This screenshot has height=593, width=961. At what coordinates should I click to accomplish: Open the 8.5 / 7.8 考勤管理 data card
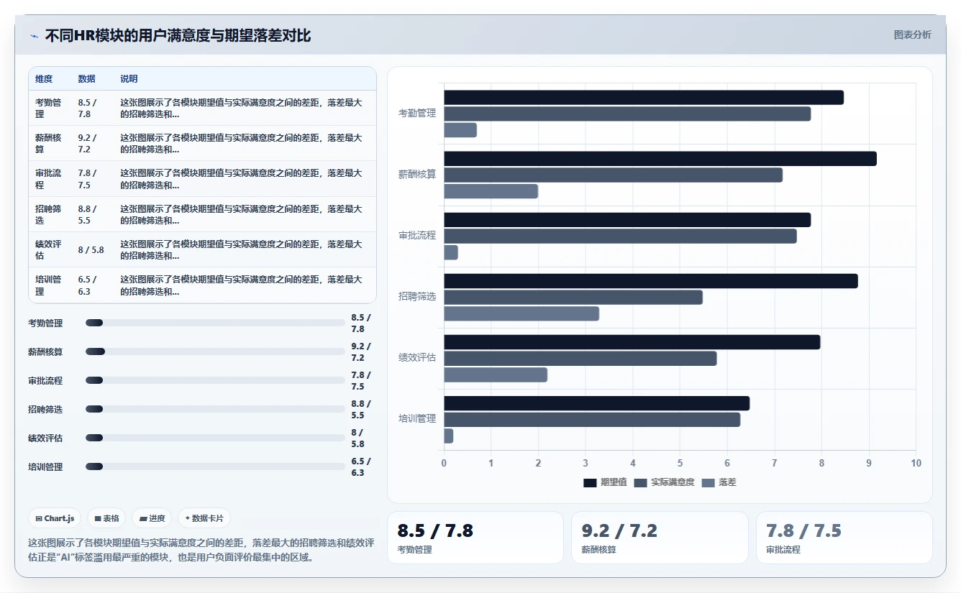click(475, 538)
